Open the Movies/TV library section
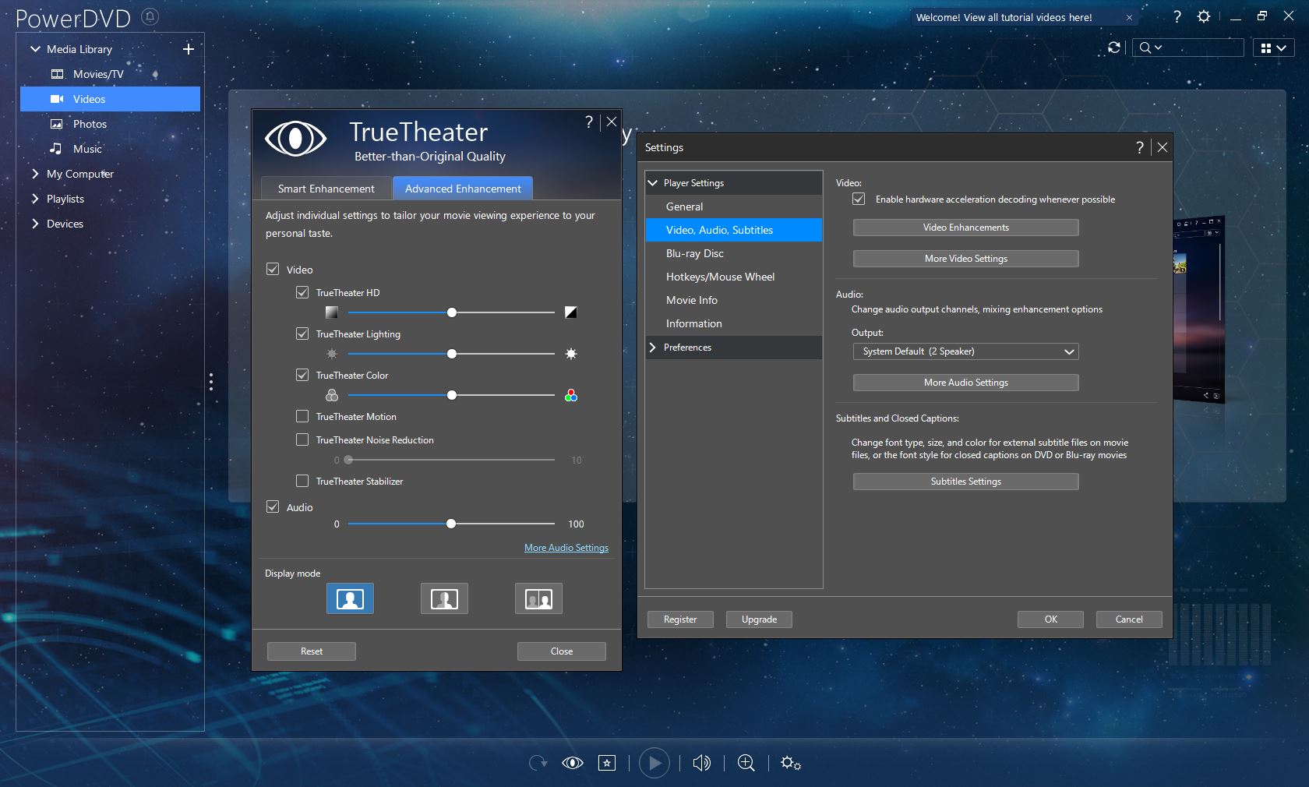This screenshot has height=787, width=1309. tap(98, 74)
